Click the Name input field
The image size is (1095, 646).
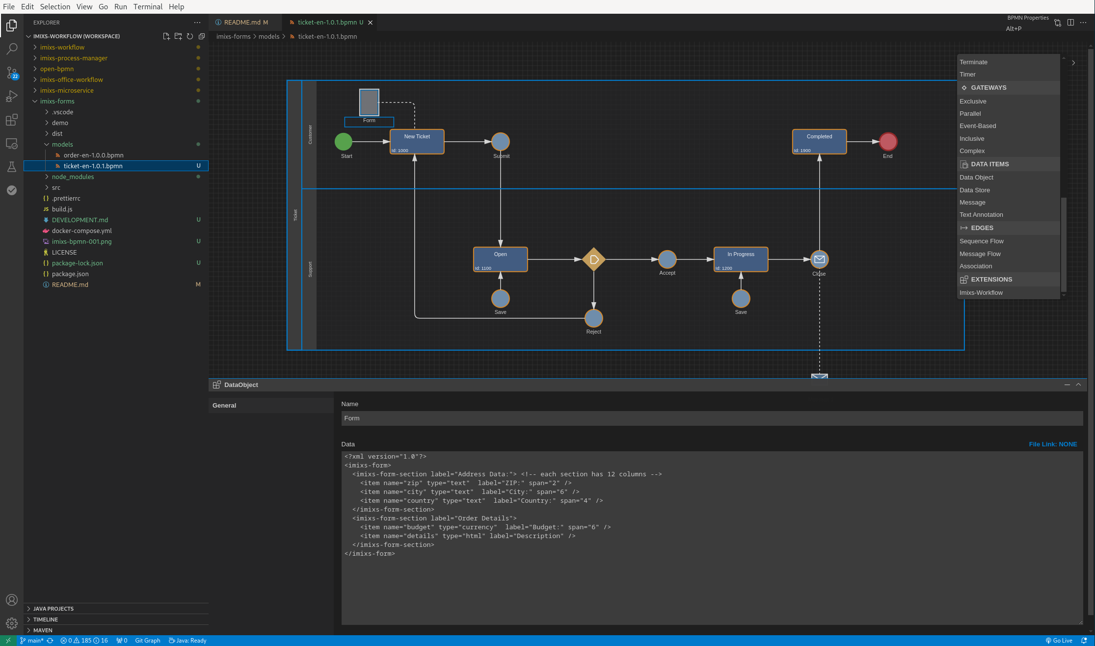[712, 418]
